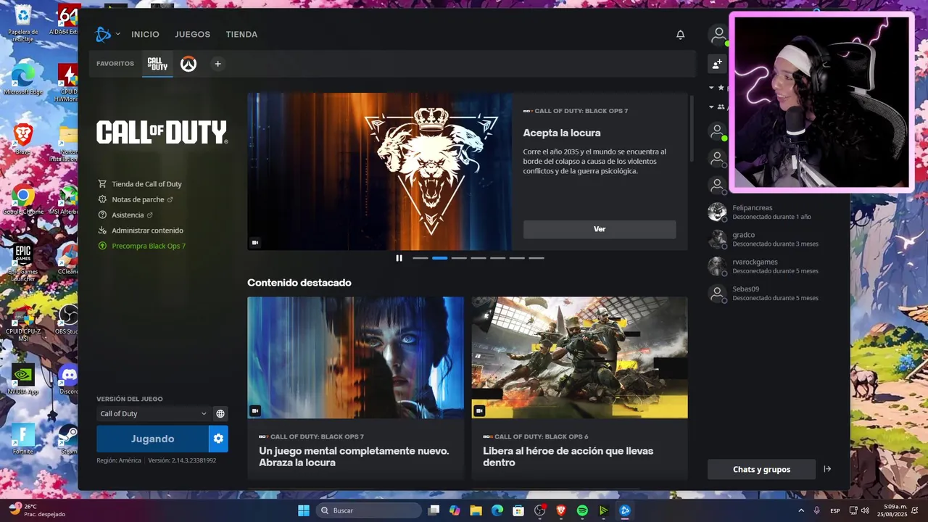Select the third carousel indicator

pos(459,258)
